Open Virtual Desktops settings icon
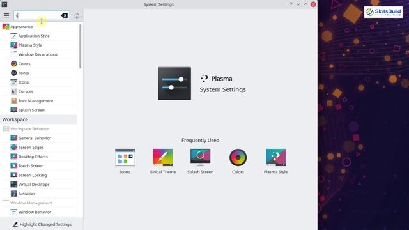 click(x=14, y=185)
